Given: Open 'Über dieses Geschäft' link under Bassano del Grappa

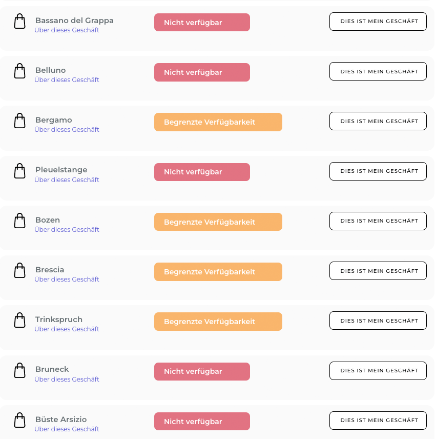Looking at the screenshot, I should (x=67, y=30).
